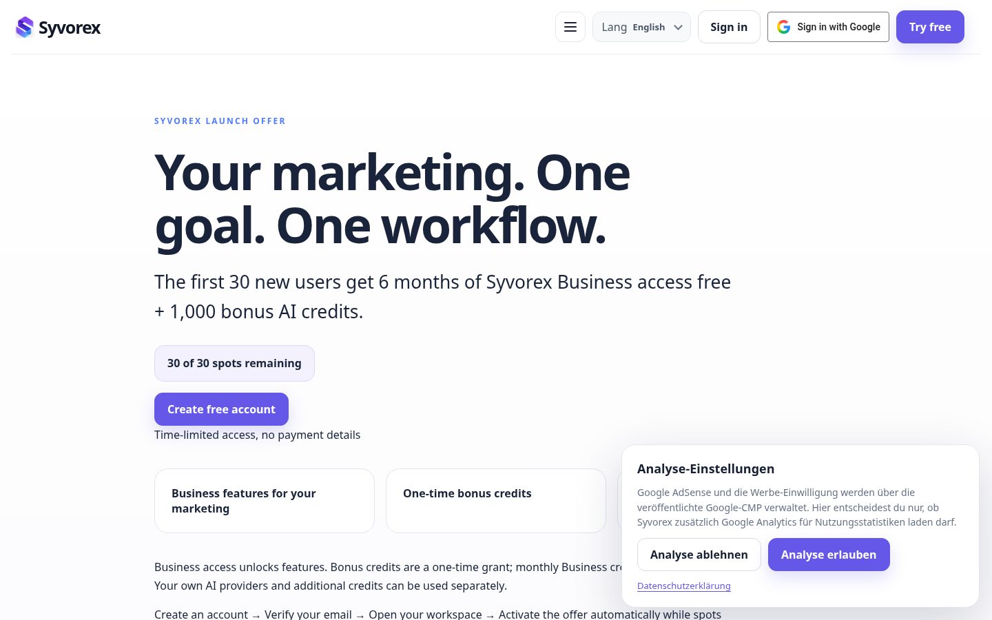This screenshot has height=620, width=992.
Task: Click Analyse erlauben button
Action: tap(829, 555)
